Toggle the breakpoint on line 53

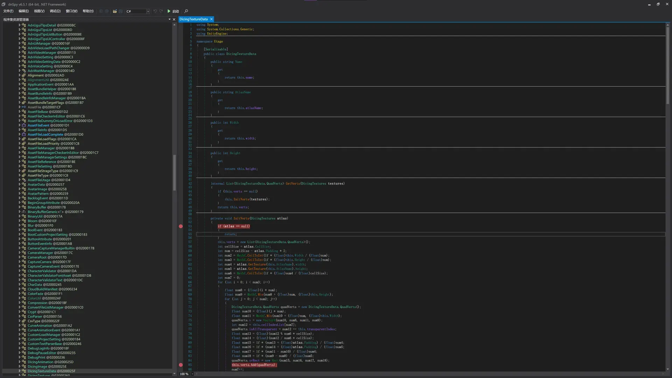(x=181, y=226)
